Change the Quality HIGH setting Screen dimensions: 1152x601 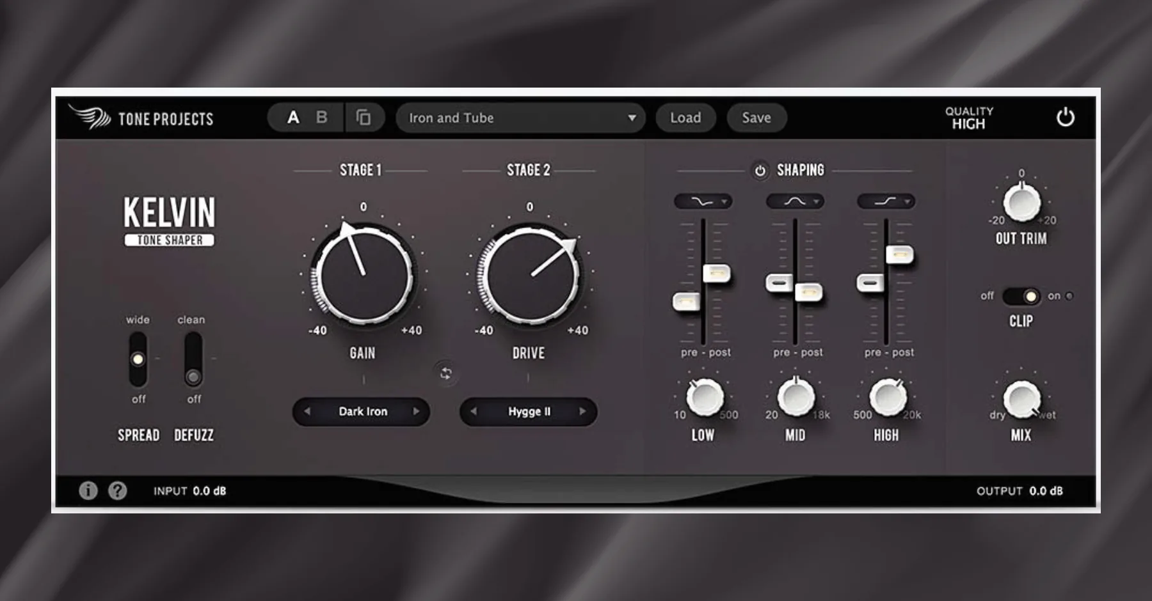pos(969,118)
